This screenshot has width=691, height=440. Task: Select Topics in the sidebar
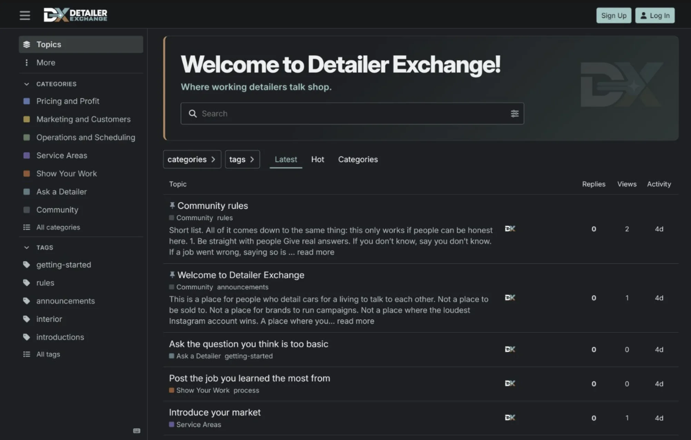[81, 44]
